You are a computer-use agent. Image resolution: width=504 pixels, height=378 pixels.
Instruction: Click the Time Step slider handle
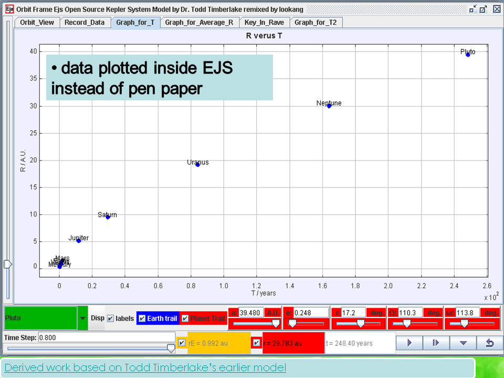click(171, 348)
